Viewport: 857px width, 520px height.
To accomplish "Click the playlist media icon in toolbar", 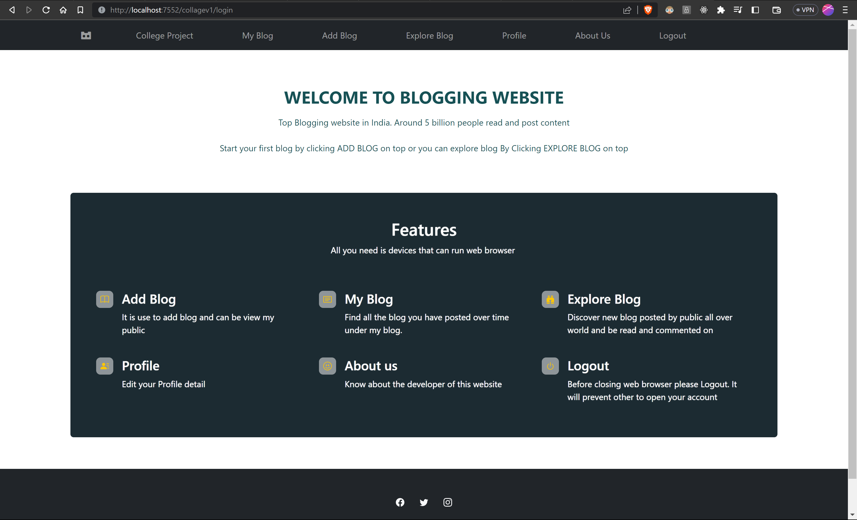I will click(738, 10).
